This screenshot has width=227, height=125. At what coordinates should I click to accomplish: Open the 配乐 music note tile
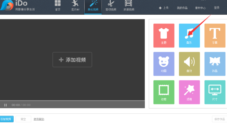[189, 36]
